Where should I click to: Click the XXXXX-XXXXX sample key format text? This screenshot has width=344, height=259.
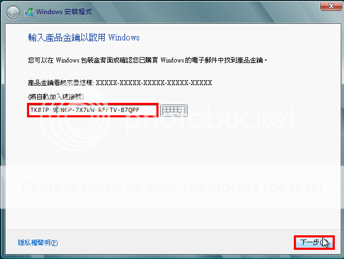[x=154, y=83]
